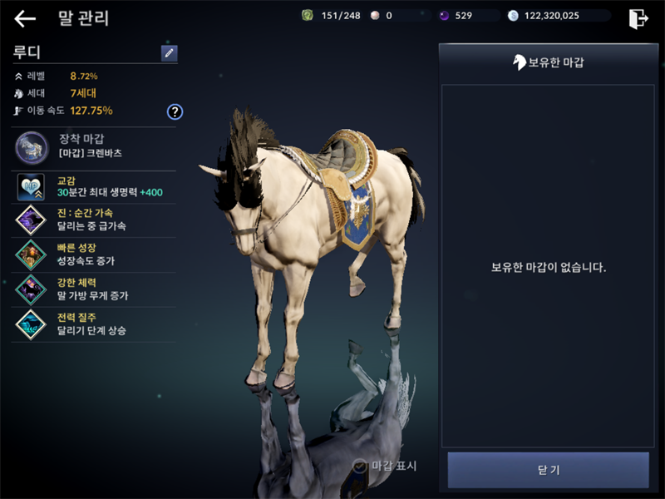The image size is (665, 499).
Task: Click the 보유한 마갑 panel header
Action: coord(548,62)
